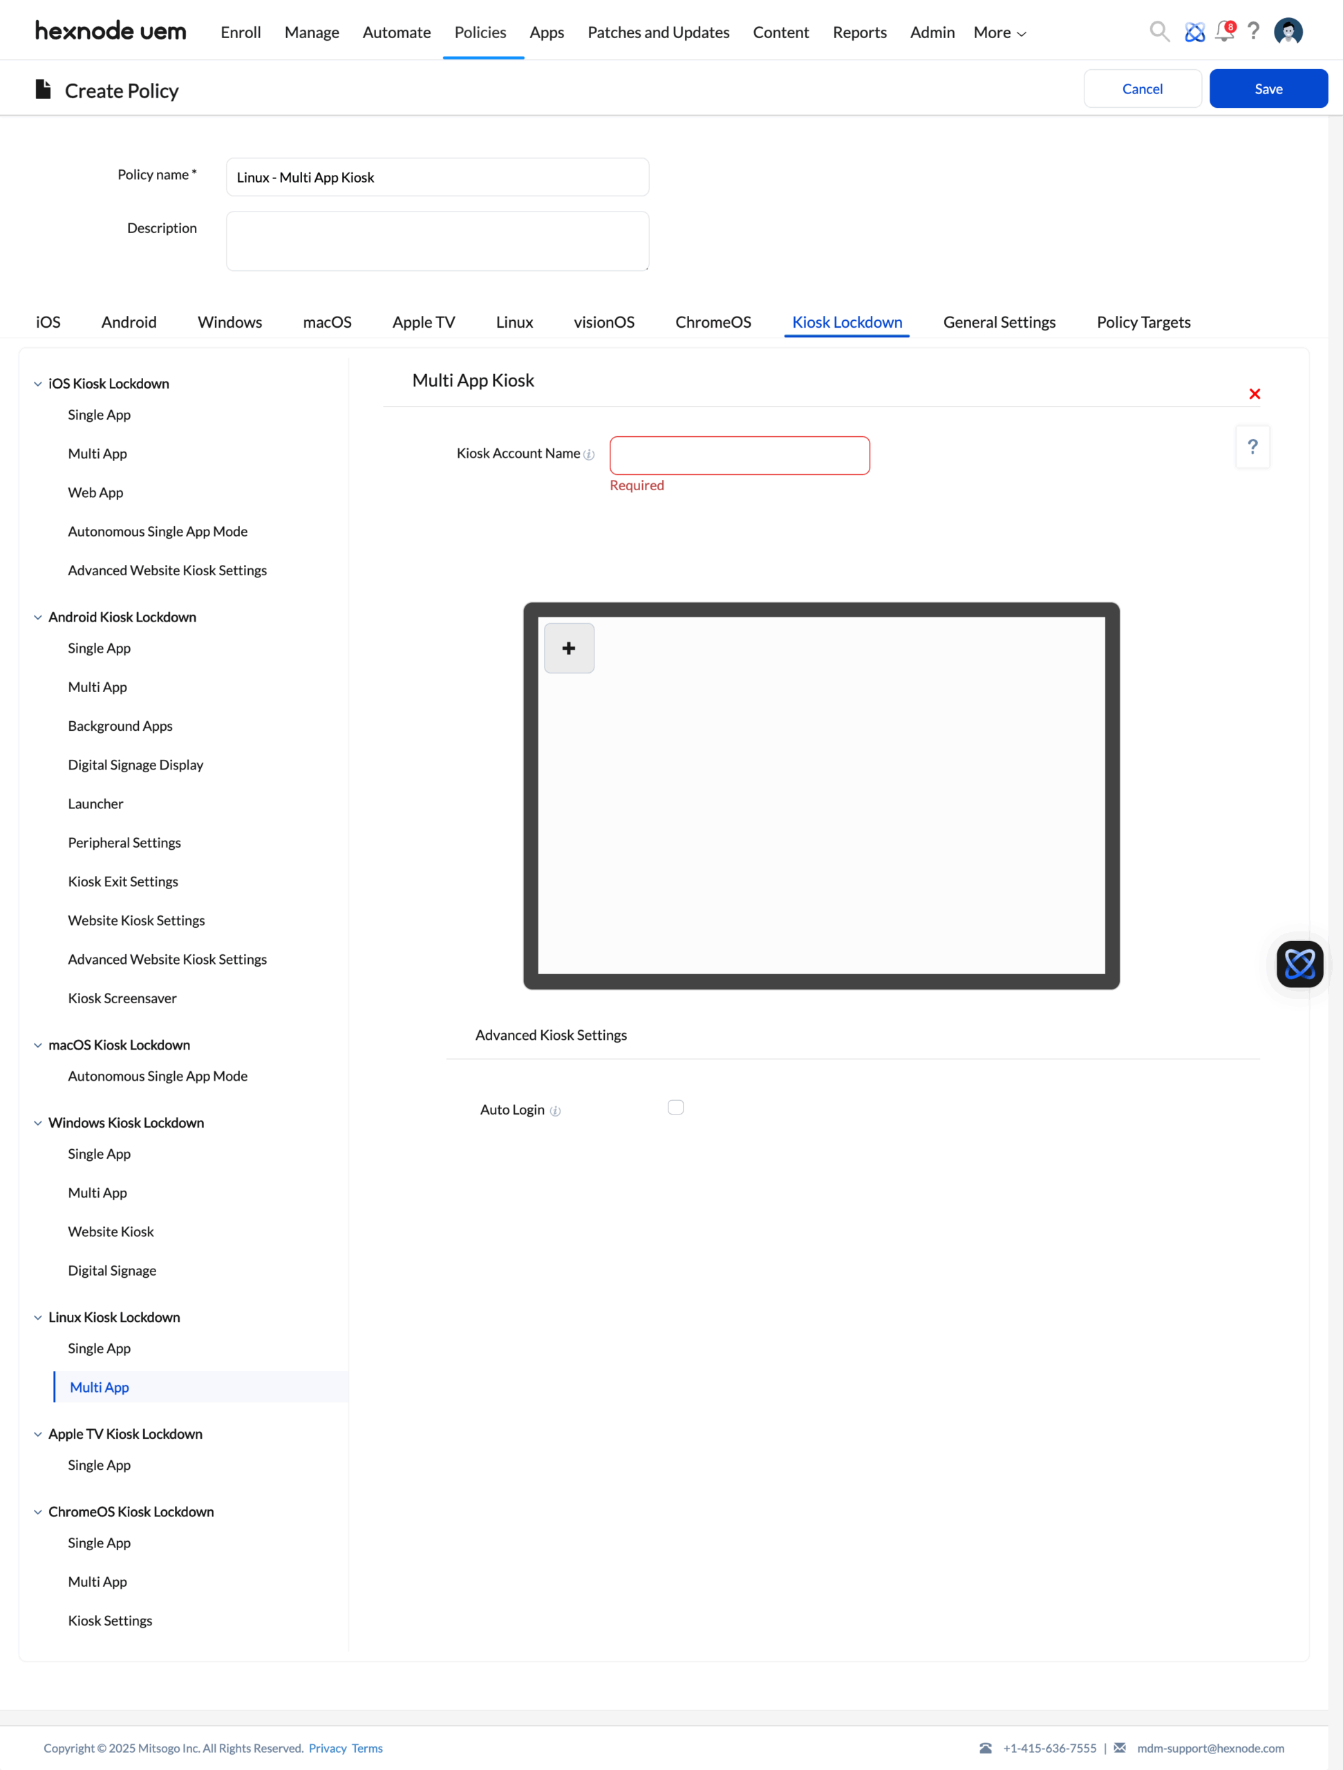Click the Cancel button

tap(1143, 88)
